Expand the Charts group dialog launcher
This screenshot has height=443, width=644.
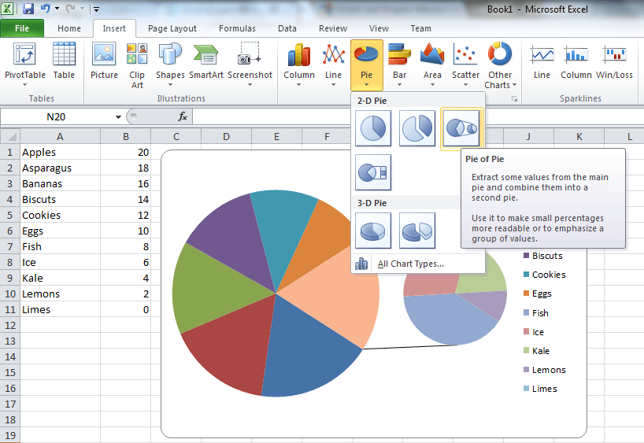click(514, 99)
